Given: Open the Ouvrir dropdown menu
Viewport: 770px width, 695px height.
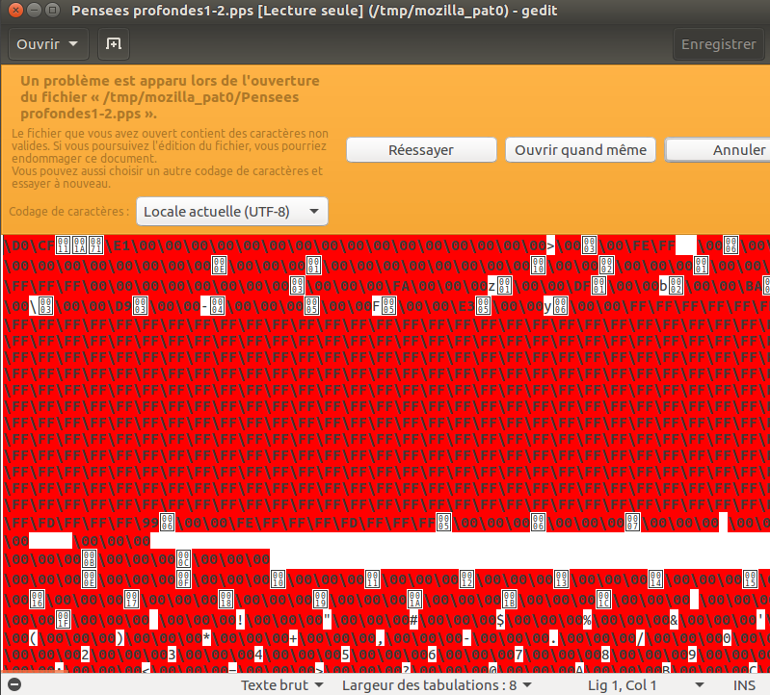Looking at the screenshot, I should pos(48,44).
